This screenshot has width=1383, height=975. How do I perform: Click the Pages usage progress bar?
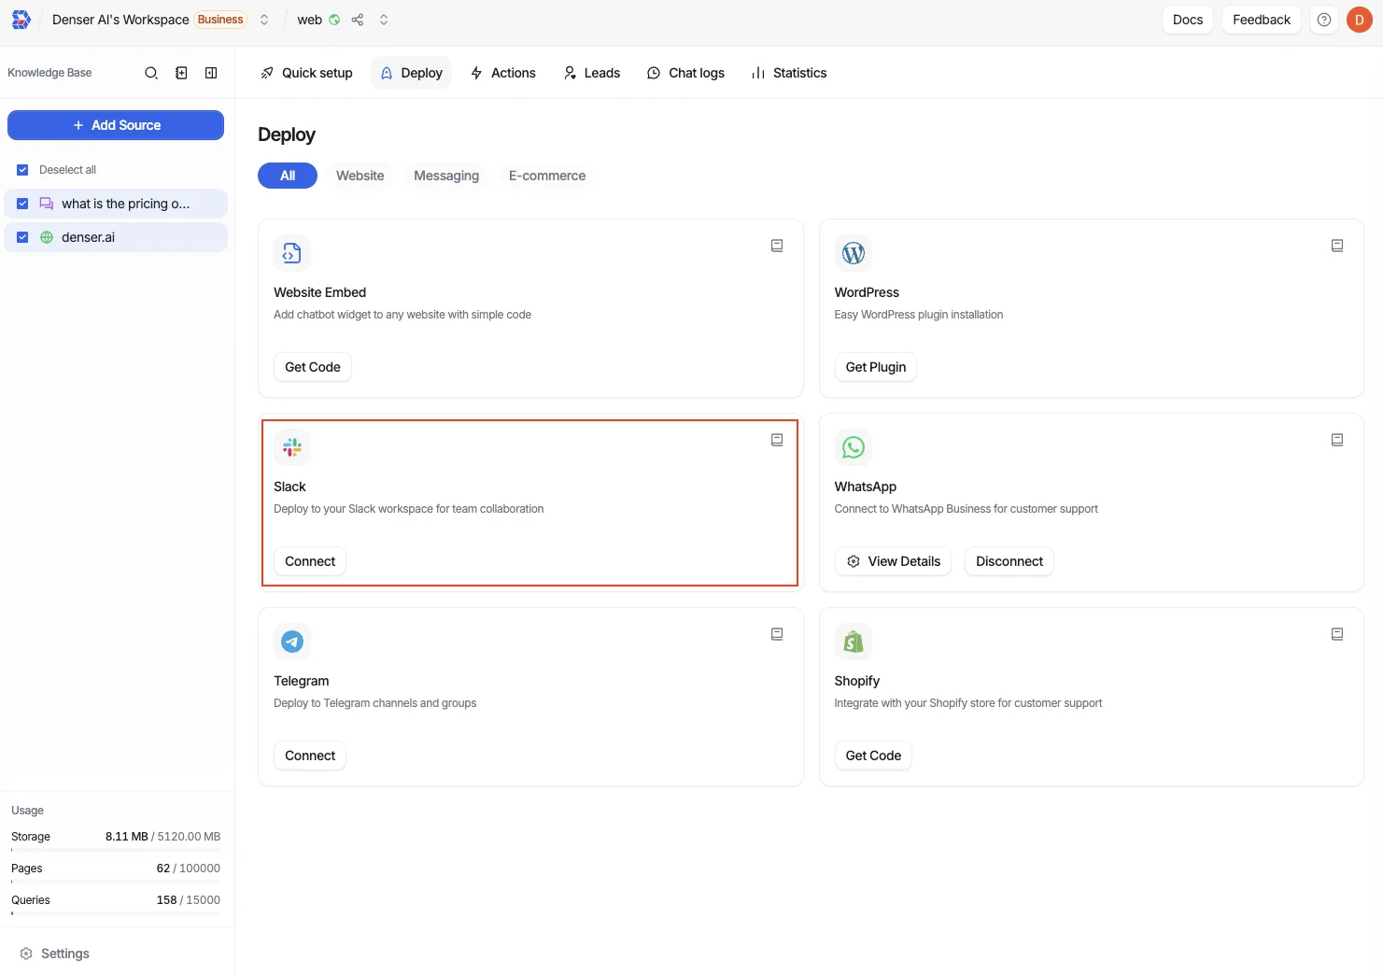click(116, 882)
